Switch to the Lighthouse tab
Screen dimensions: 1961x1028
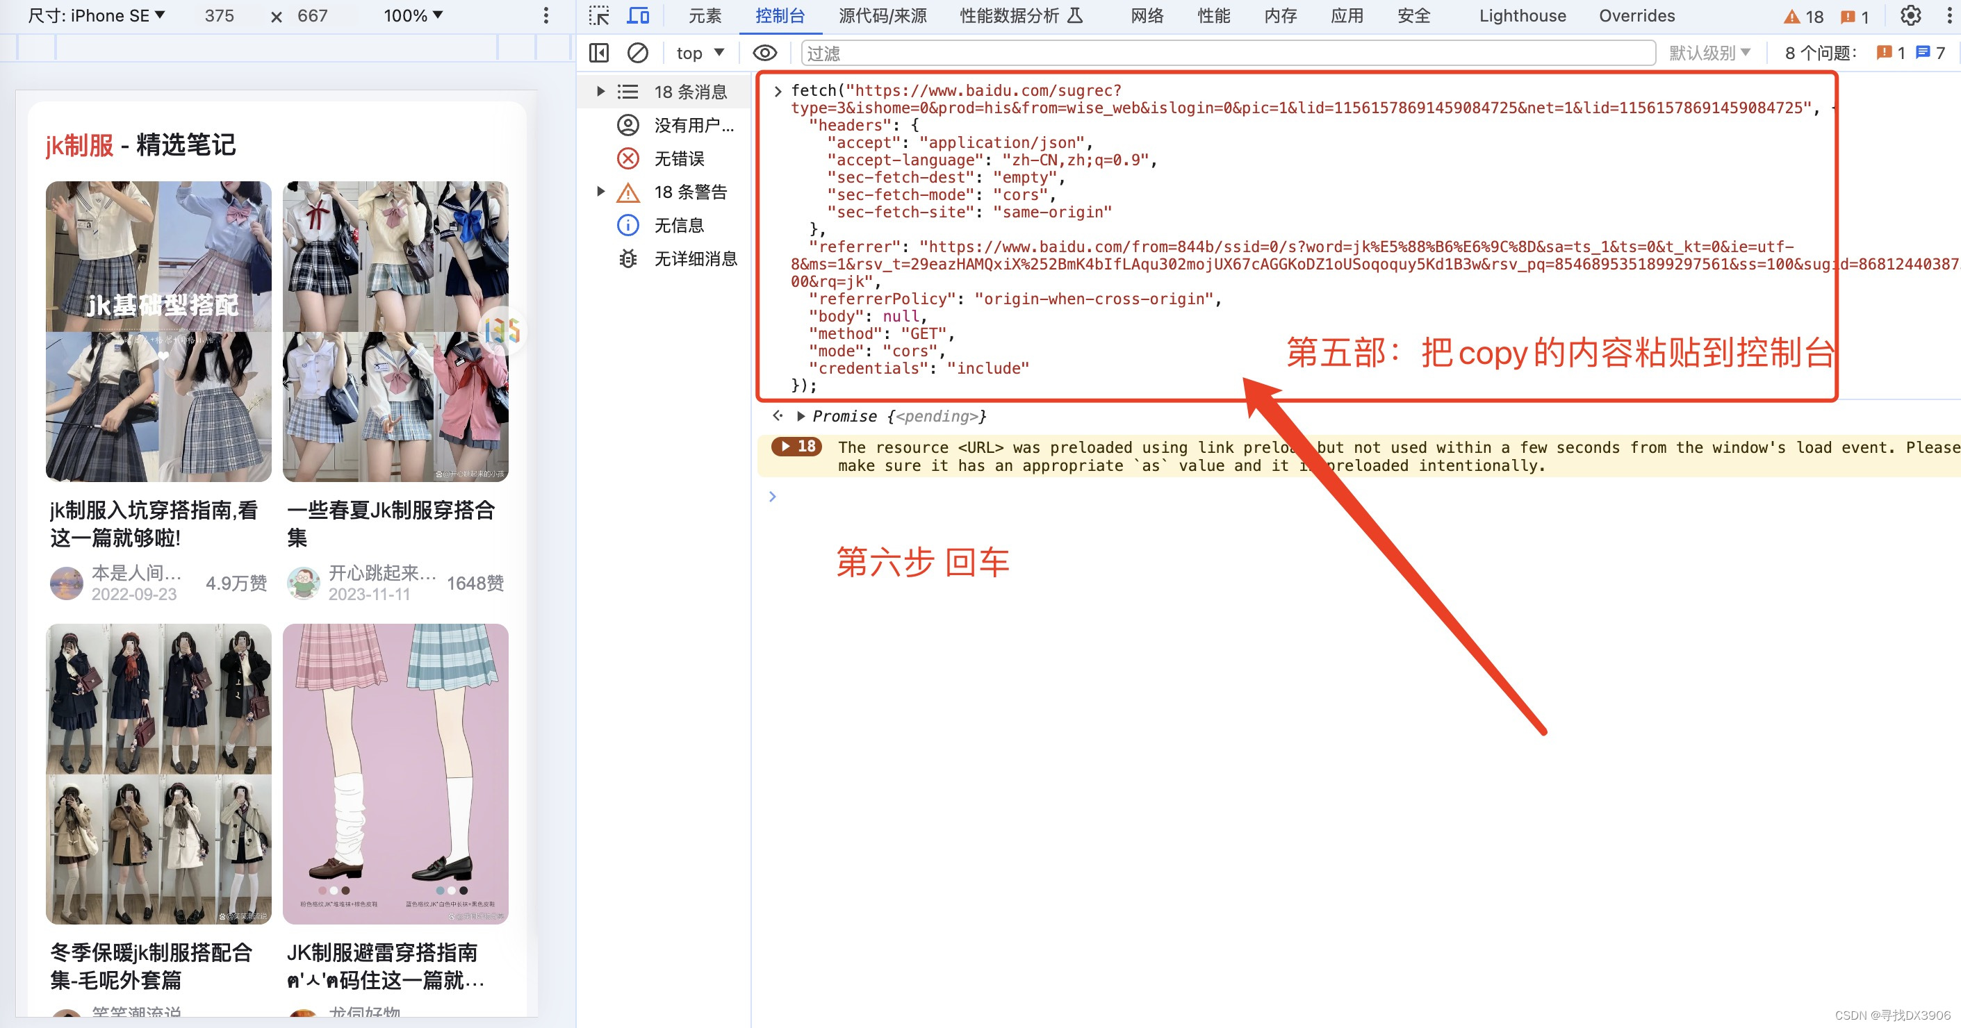point(1522,15)
